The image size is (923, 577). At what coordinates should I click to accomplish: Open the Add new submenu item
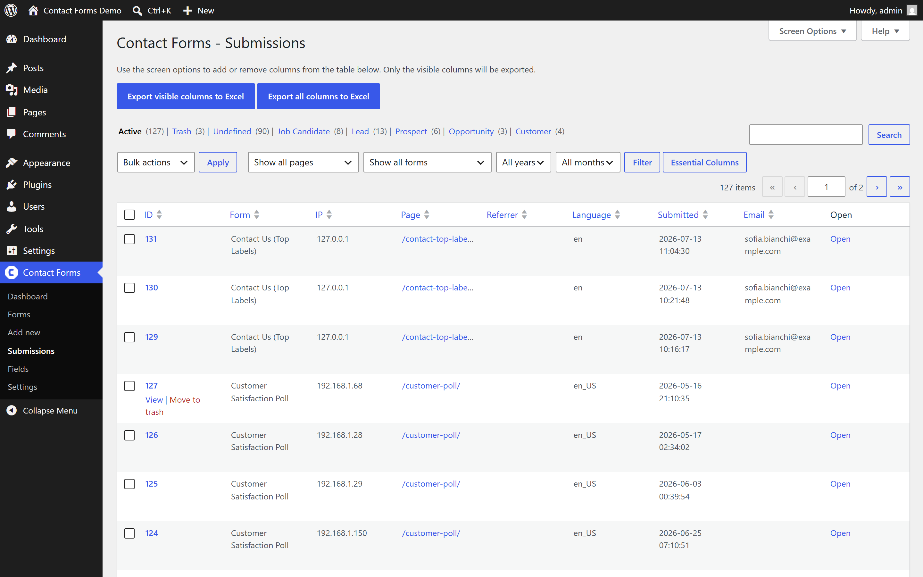(x=24, y=332)
